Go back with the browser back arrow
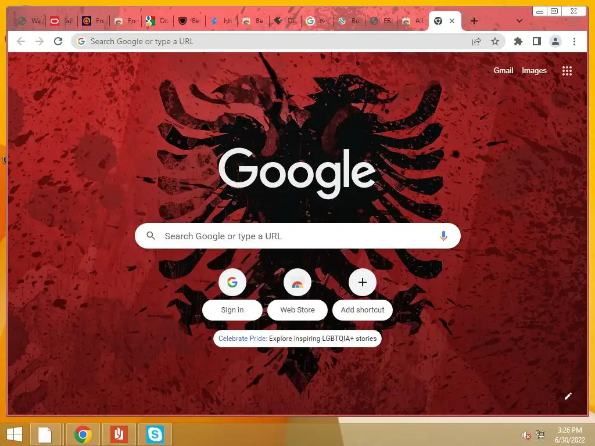Image resolution: width=595 pixels, height=446 pixels. click(x=21, y=41)
